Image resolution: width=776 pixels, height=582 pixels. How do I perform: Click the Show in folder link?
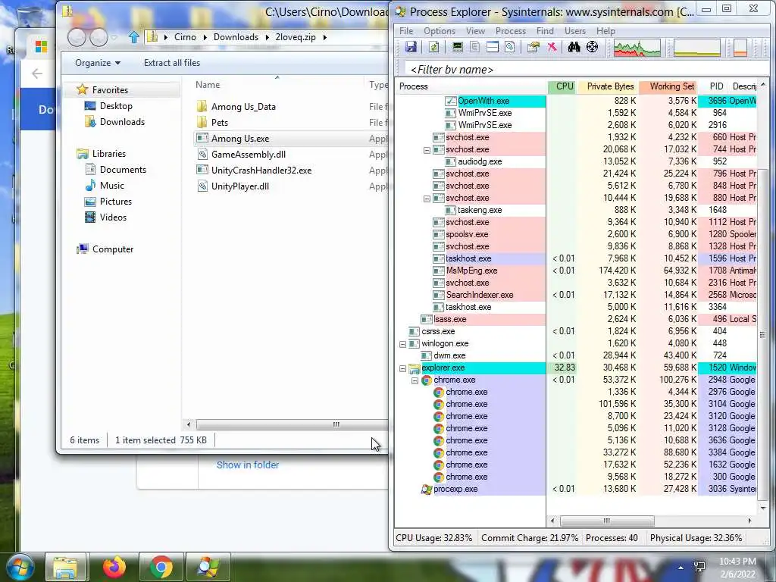pos(248,465)
